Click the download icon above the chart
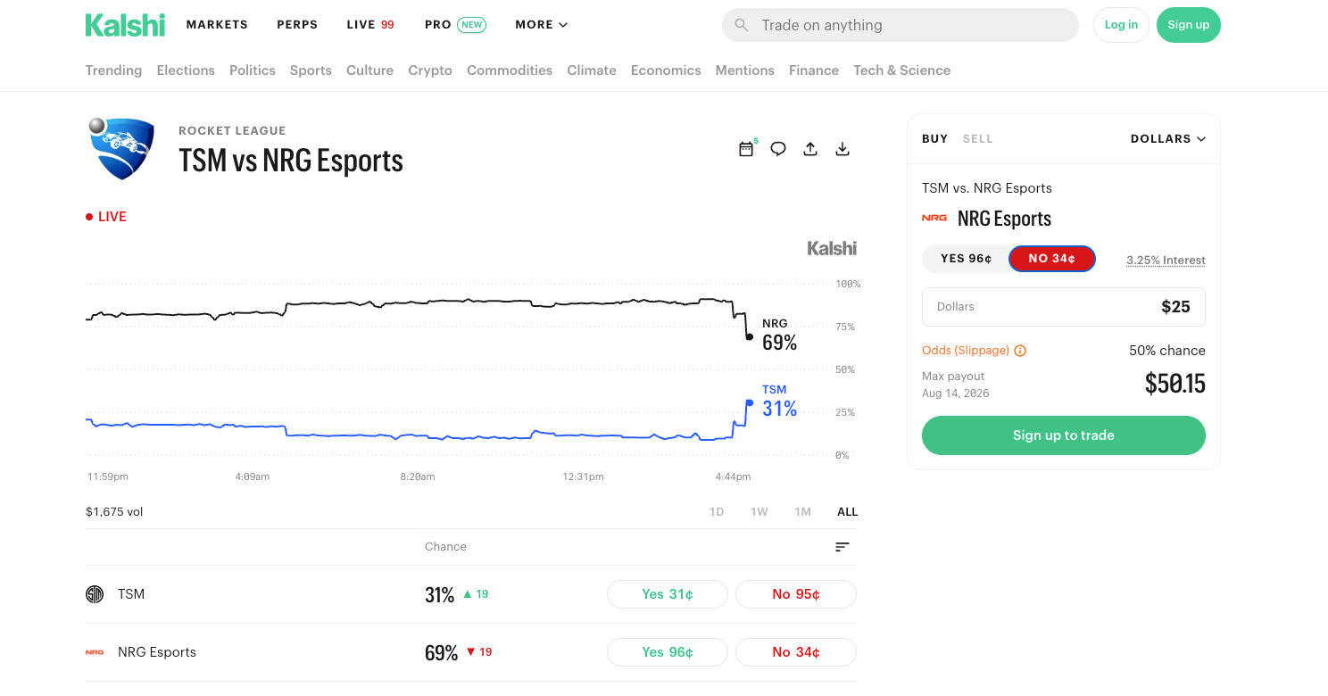Viewport: 1328px width, 696px height. (x=842, y=149)
